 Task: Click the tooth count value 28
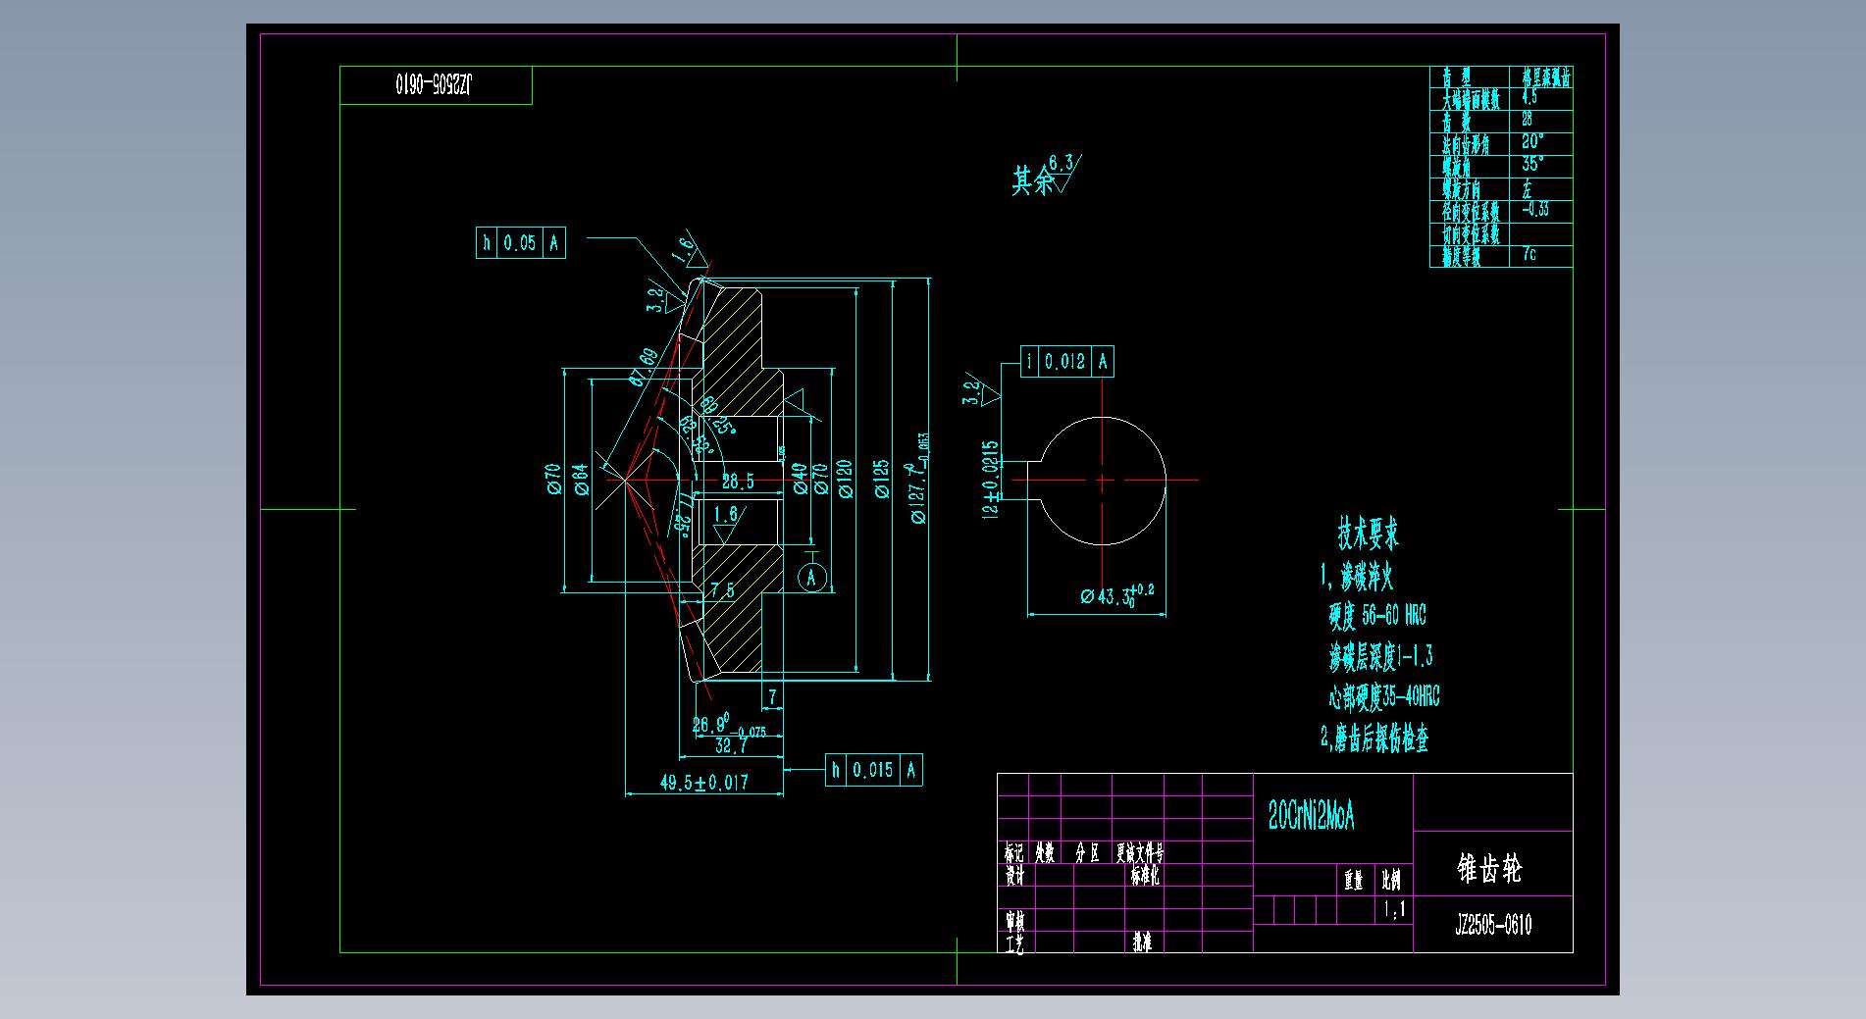point(1528,119)
